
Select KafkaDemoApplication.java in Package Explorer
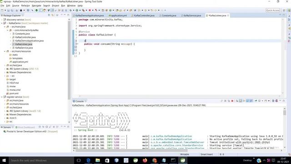29,41
